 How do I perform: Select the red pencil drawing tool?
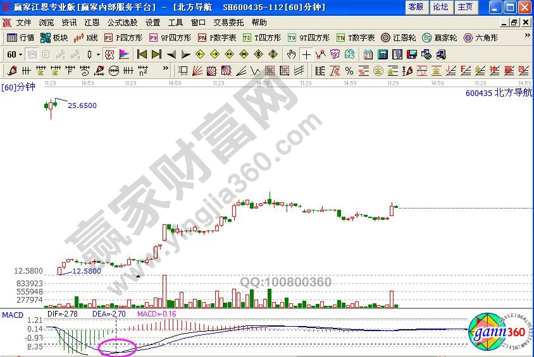(x=12, y=71)
